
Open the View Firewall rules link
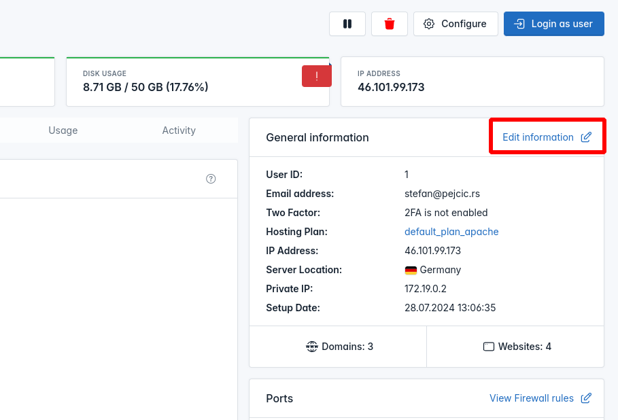coord(532,398)
